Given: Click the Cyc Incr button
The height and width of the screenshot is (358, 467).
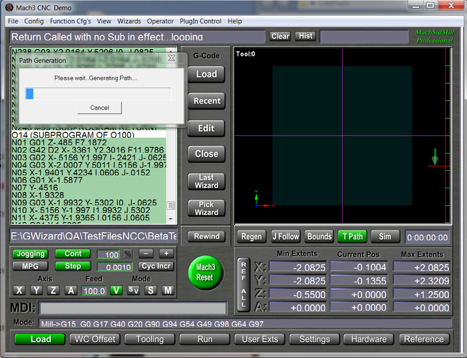Looking at the screenshot, I should click(x=156, y=266).
